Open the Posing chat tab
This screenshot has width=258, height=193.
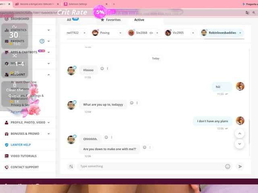coord(105,33)
